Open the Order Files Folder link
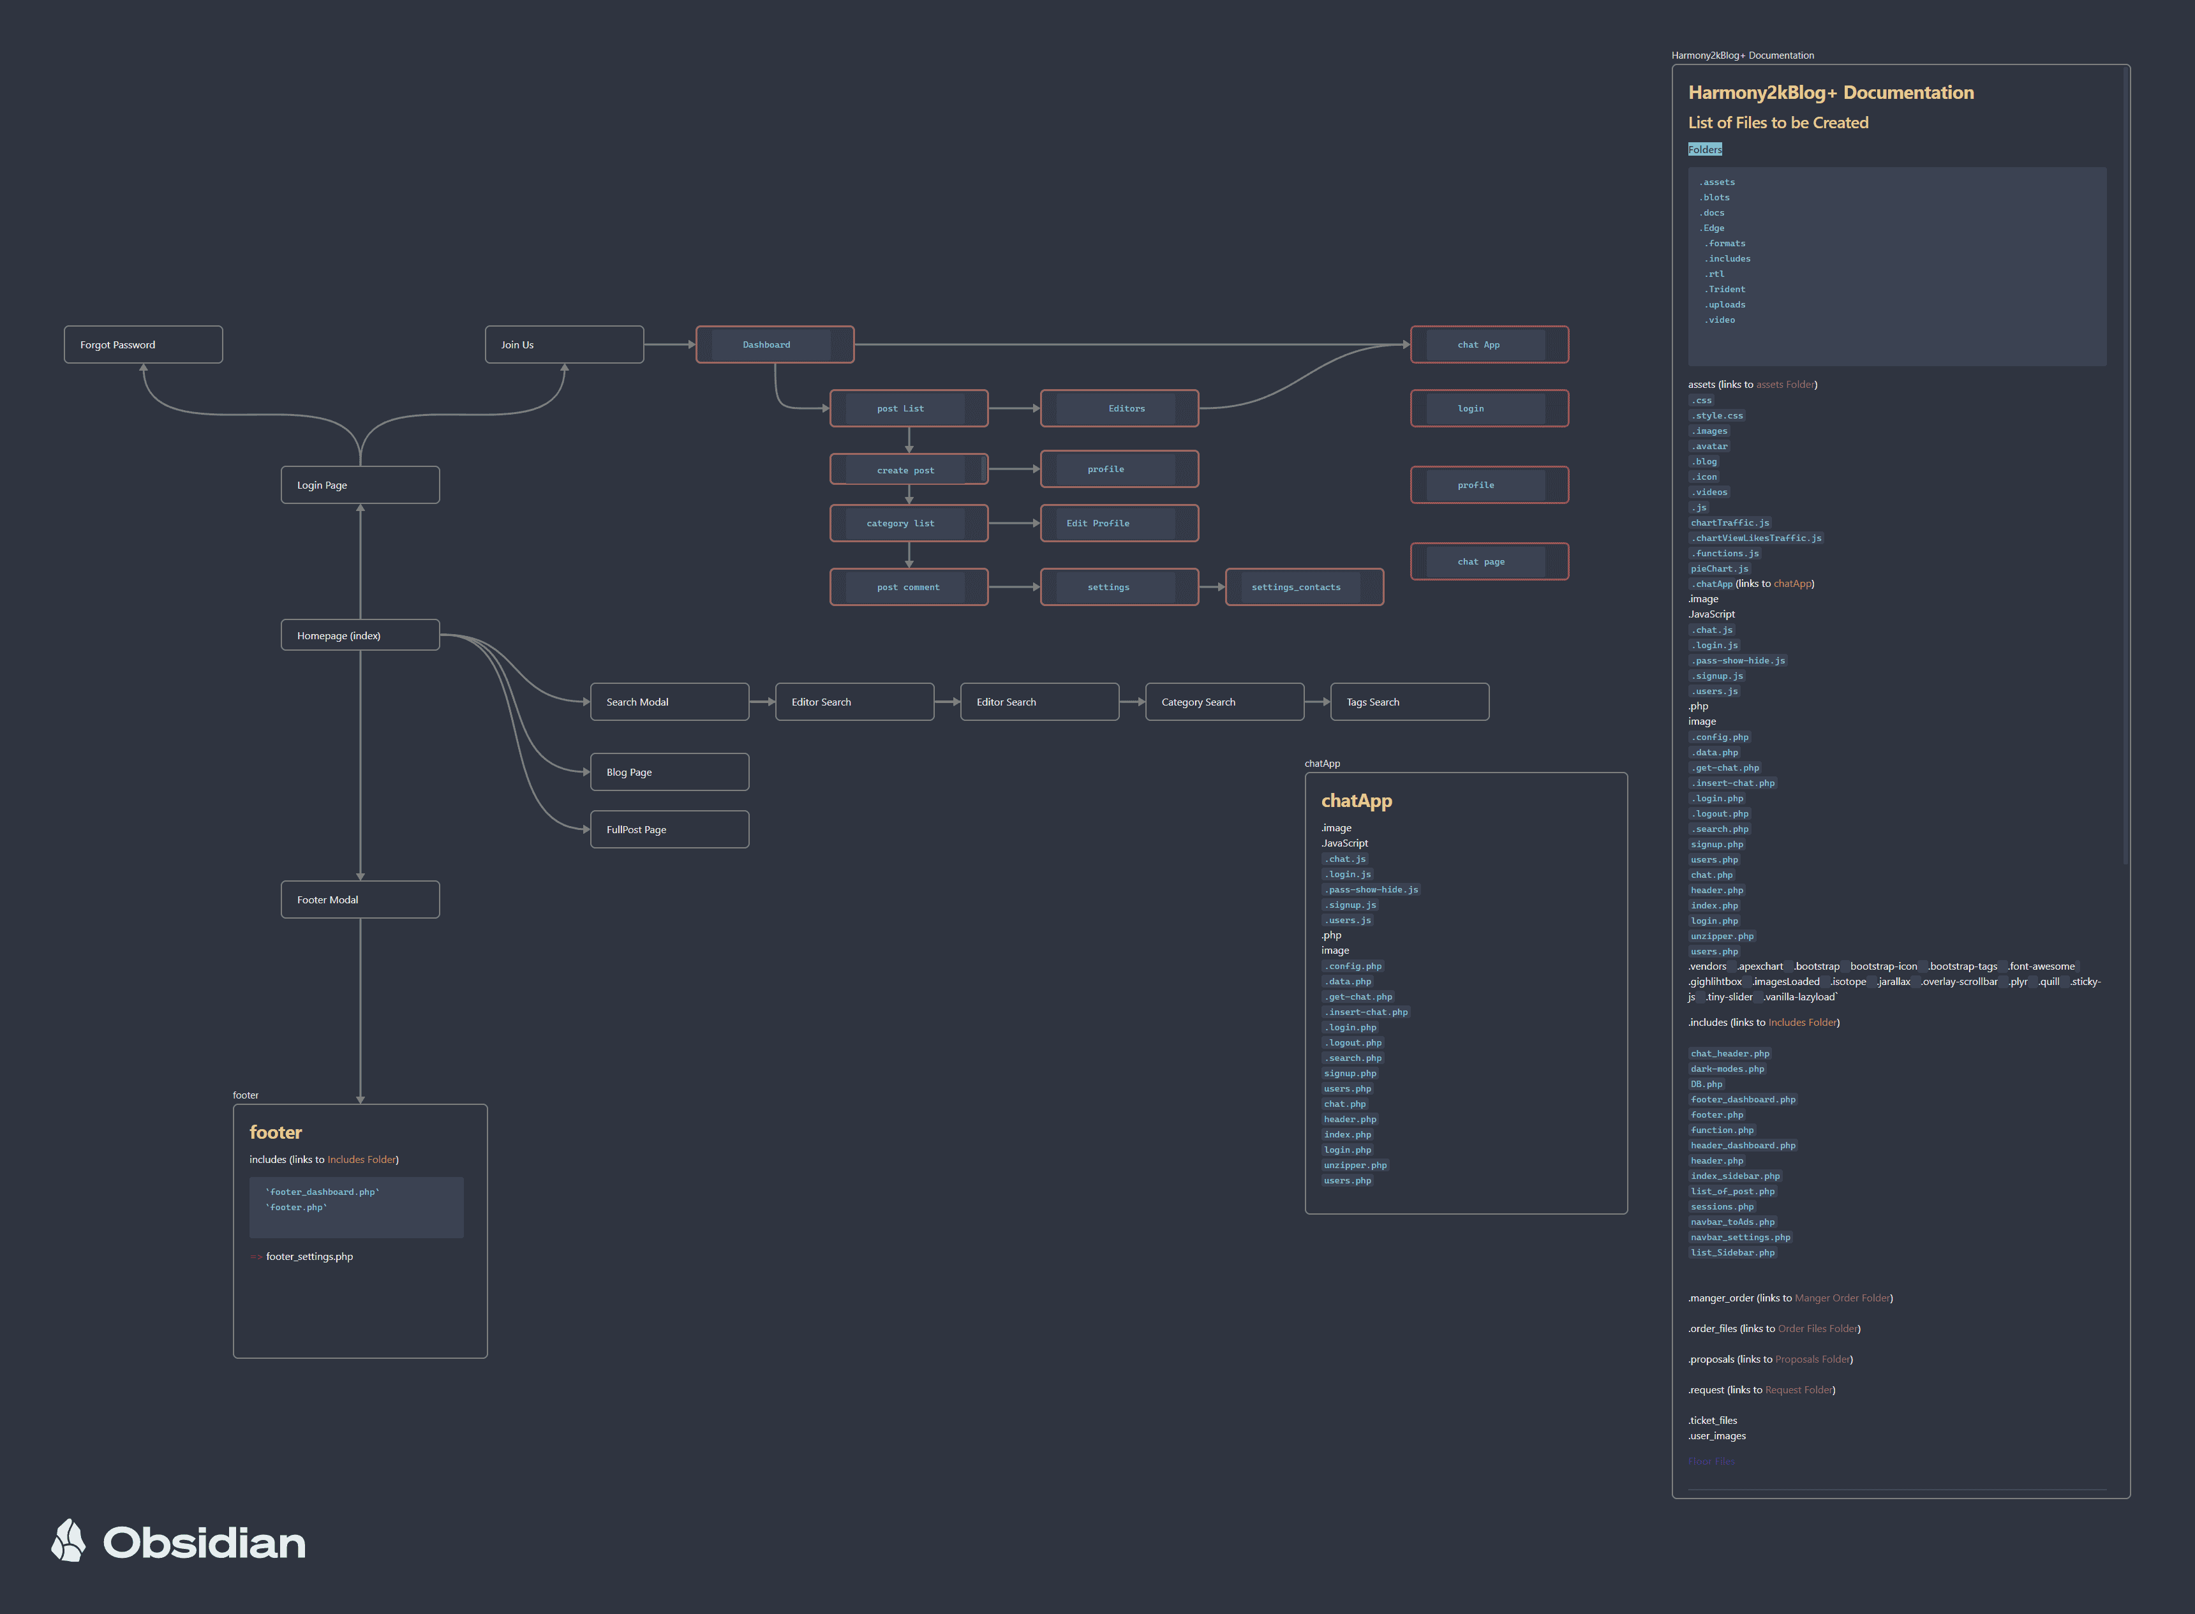The width and height of the screenshot is (2195, 1614). pos(1818,1329)
